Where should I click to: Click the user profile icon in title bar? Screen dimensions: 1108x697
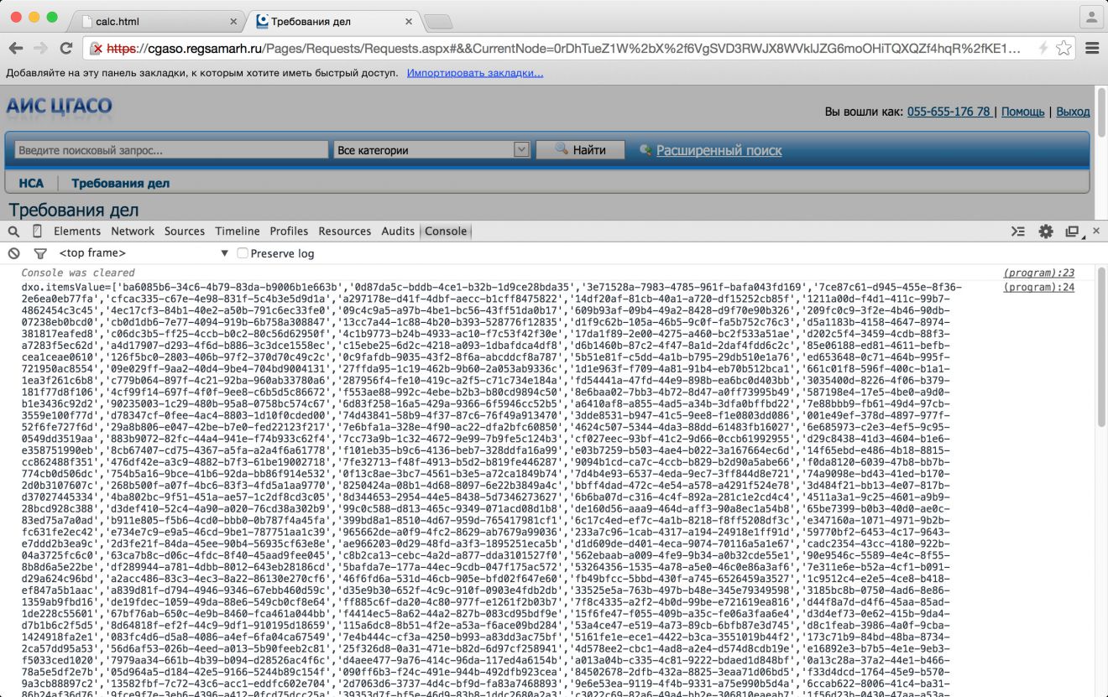tap(1090, 18)
